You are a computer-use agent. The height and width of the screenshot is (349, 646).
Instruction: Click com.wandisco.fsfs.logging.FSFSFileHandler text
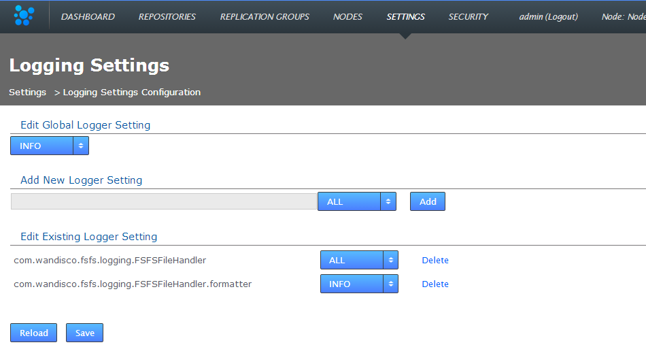[x=110, y=261]
